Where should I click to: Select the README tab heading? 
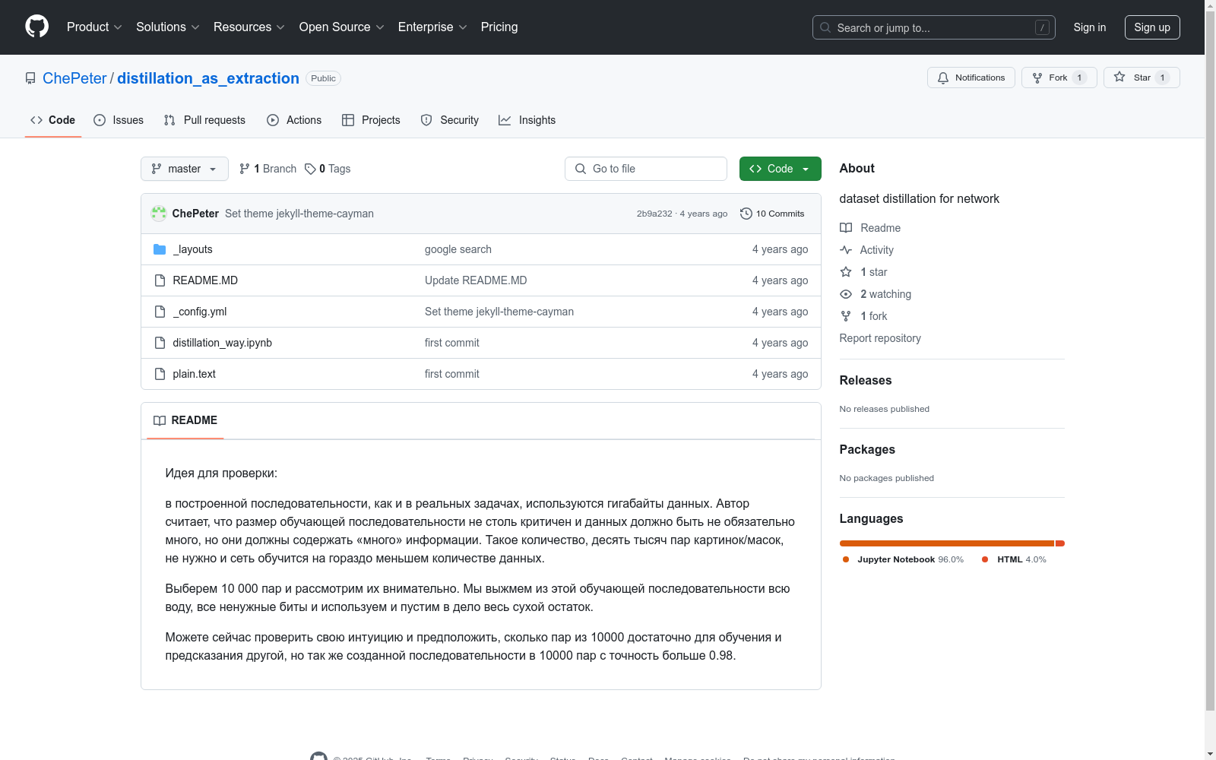coord(185,420)
